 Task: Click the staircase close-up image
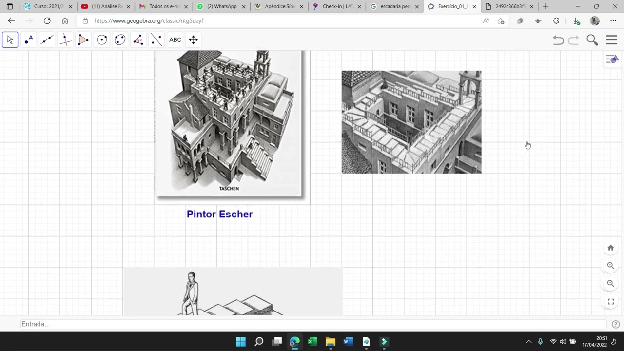(x=411, y=122)
